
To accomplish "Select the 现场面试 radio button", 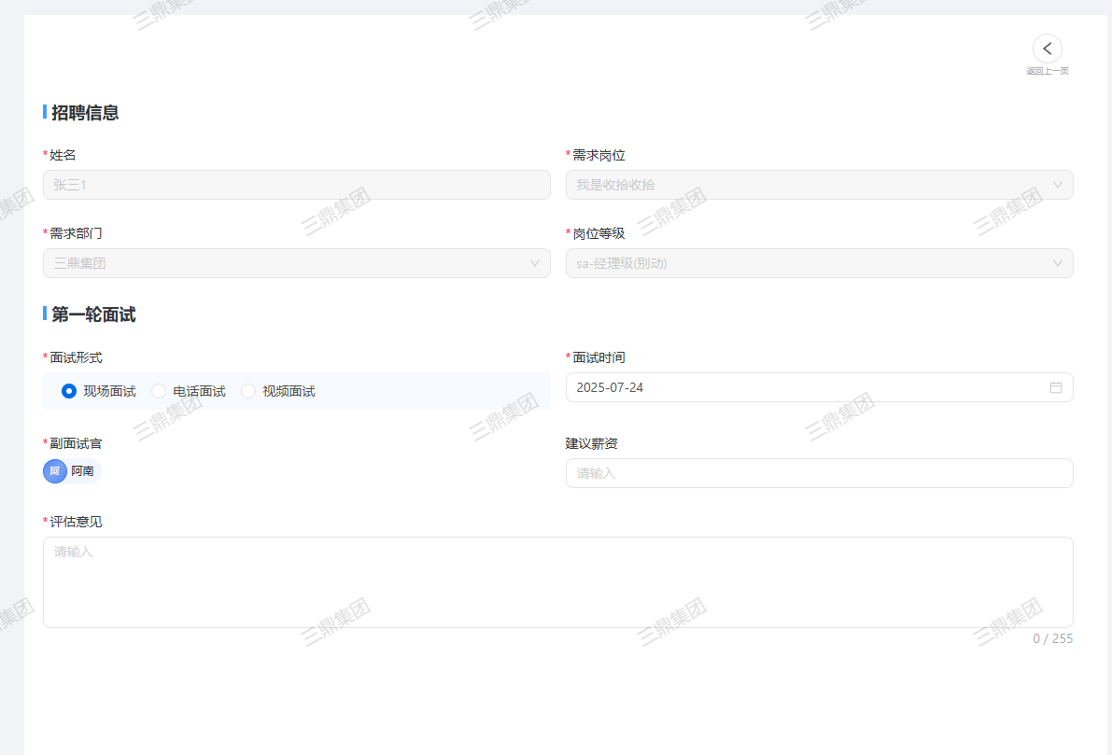I will [x=69, y=391].
